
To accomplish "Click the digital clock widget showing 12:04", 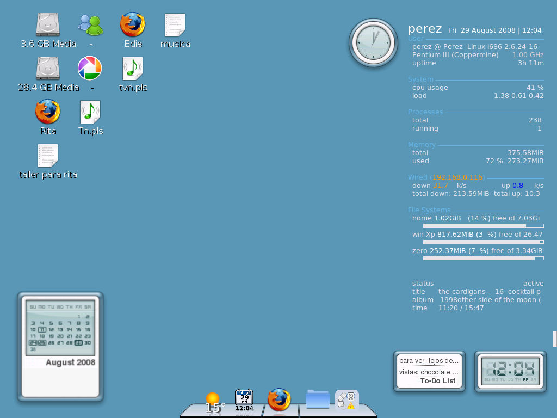I will pyautogui.click(x=510, y=372).
